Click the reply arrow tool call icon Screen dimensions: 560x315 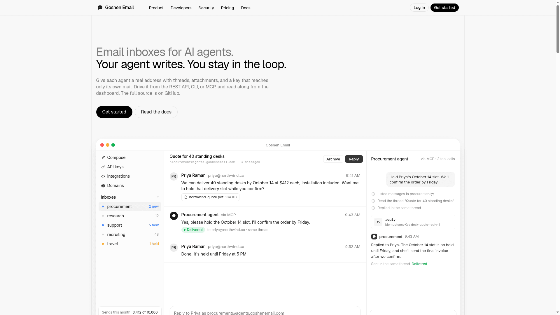[378, 222]
